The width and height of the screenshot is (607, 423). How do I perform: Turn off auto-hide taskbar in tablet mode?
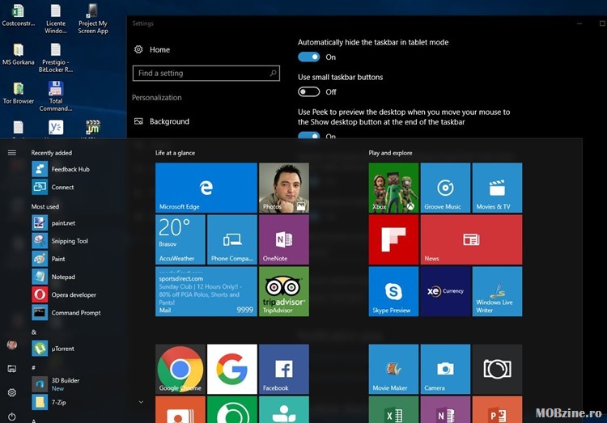[x=309, y=57]
